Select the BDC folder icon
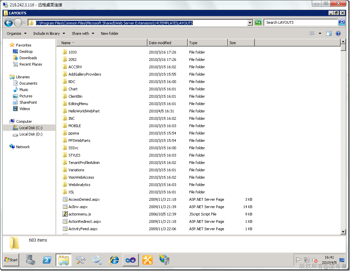 [x=65, y=82]
